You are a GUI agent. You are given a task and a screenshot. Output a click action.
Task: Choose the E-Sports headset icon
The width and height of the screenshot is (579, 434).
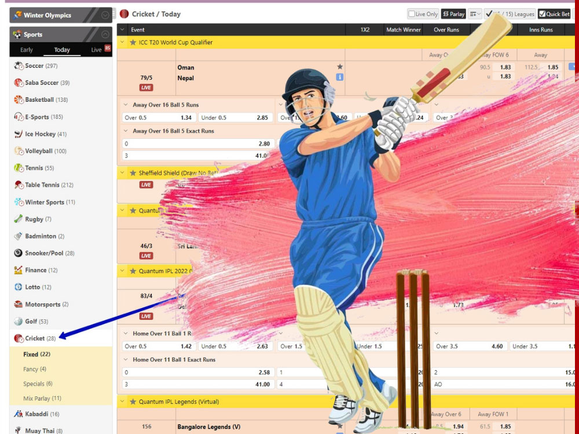click(19, 117)
